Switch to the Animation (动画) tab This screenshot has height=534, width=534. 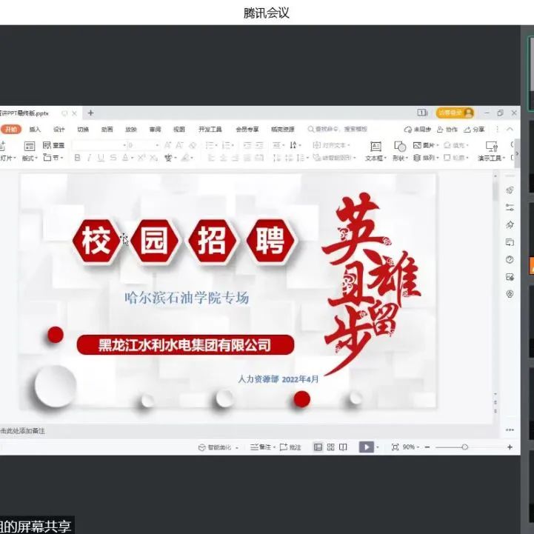[x=107, y=130]
